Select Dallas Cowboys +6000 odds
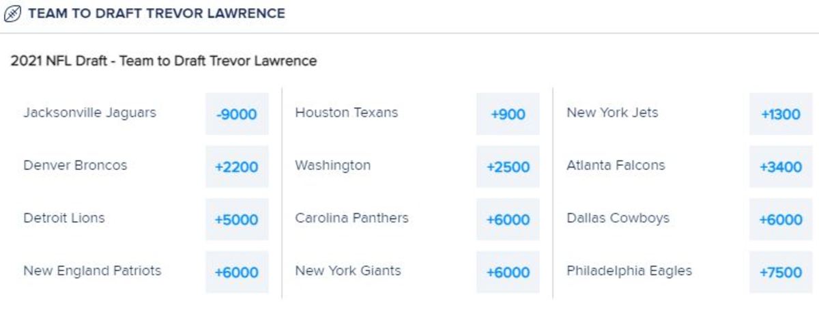This screenshot has height=310, width=819. point(781,220)
